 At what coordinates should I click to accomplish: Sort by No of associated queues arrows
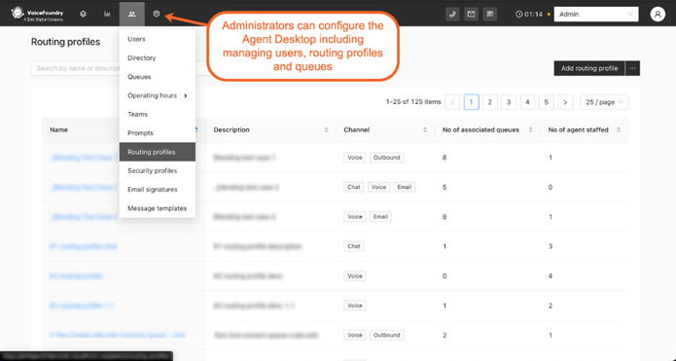[x=531, y=129]
